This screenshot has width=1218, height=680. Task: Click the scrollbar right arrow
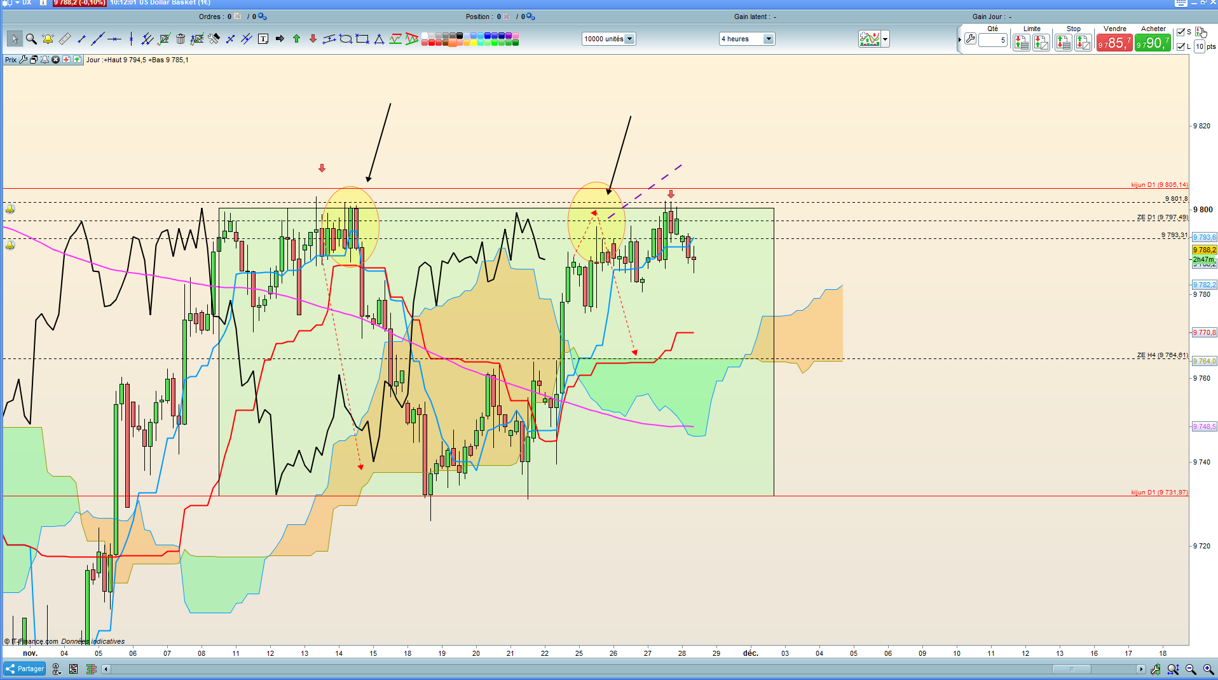coord(1141,669)
